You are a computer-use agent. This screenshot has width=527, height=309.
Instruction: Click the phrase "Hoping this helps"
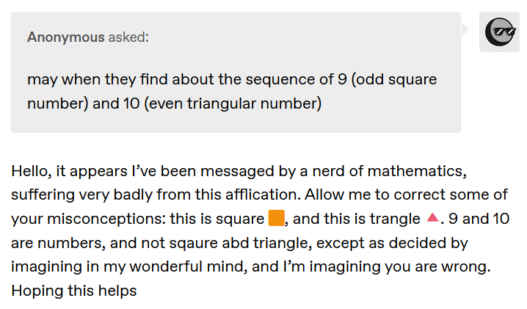[74, 290]
